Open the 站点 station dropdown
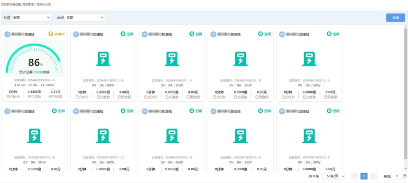408x183 pixels. (85, 18)
